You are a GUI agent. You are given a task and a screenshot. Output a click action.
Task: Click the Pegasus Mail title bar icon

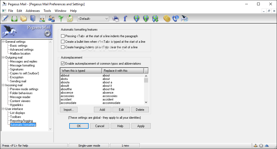(x=5, y=4)
